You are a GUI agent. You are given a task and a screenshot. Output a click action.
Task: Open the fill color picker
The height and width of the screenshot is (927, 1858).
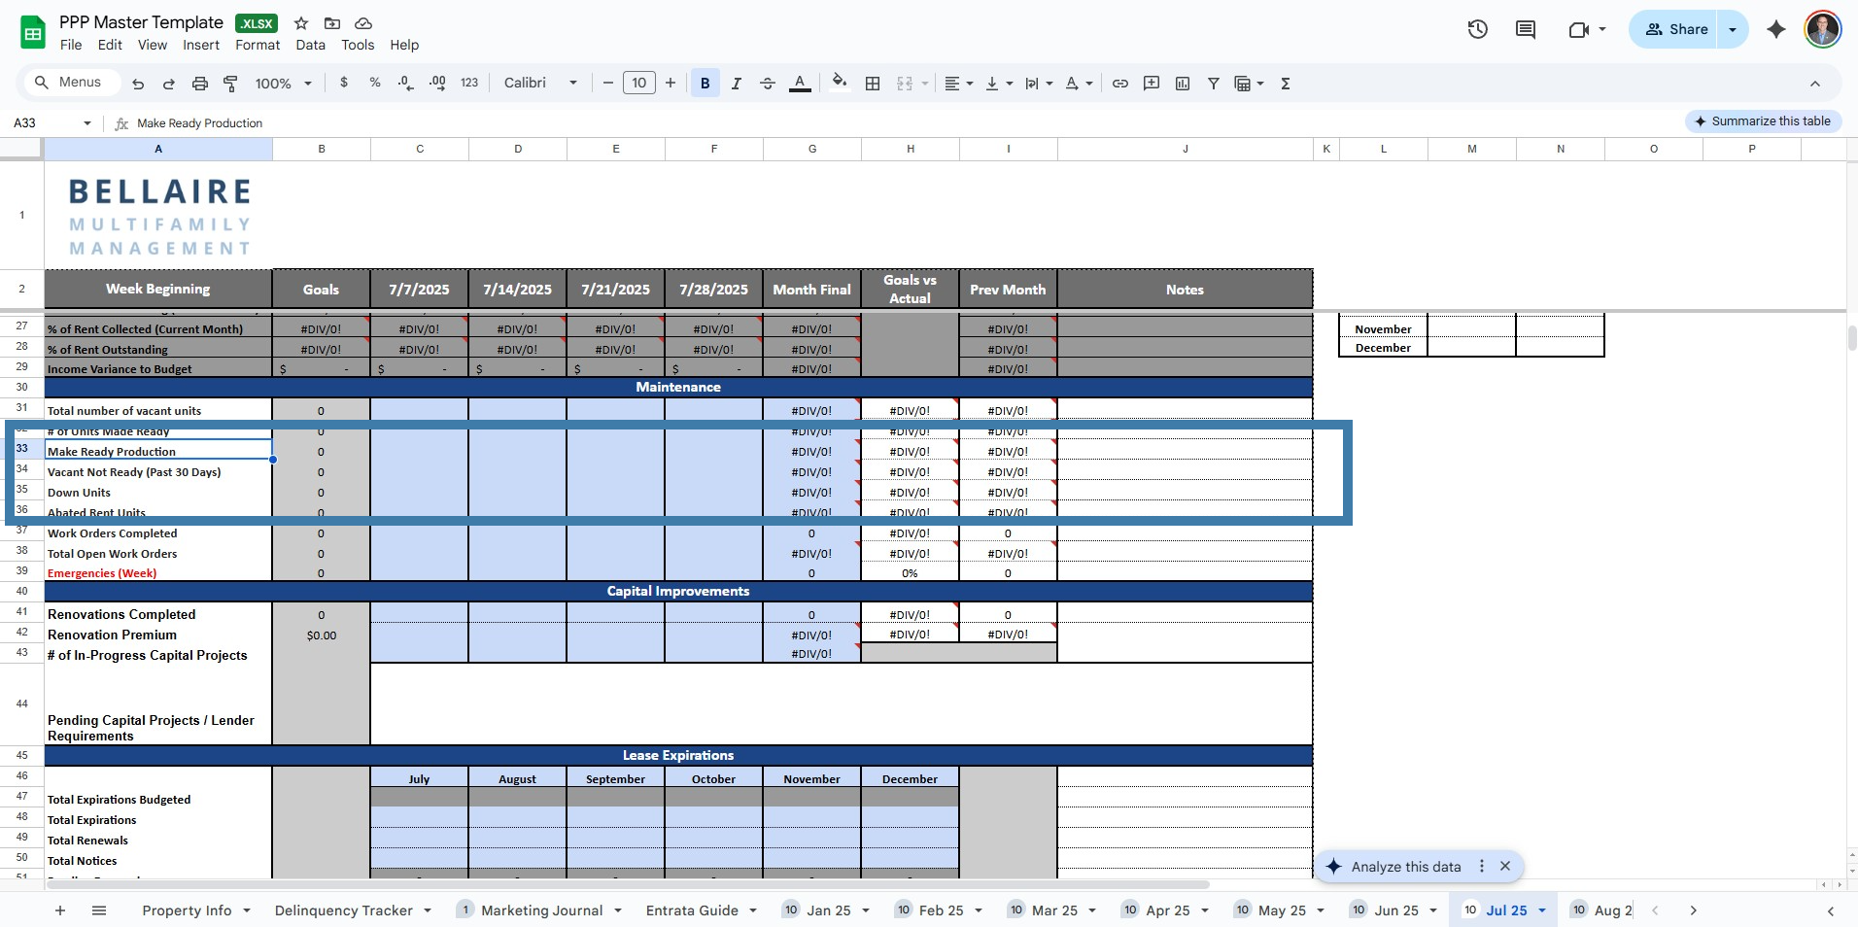[x=840, y=84]
